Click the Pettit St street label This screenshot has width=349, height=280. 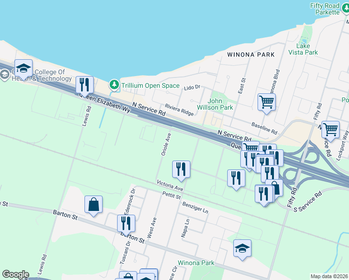point(171,195)
